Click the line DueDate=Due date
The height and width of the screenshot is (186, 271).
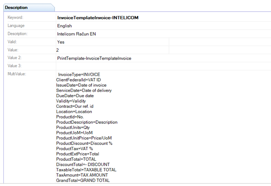[x=75, y=96]
